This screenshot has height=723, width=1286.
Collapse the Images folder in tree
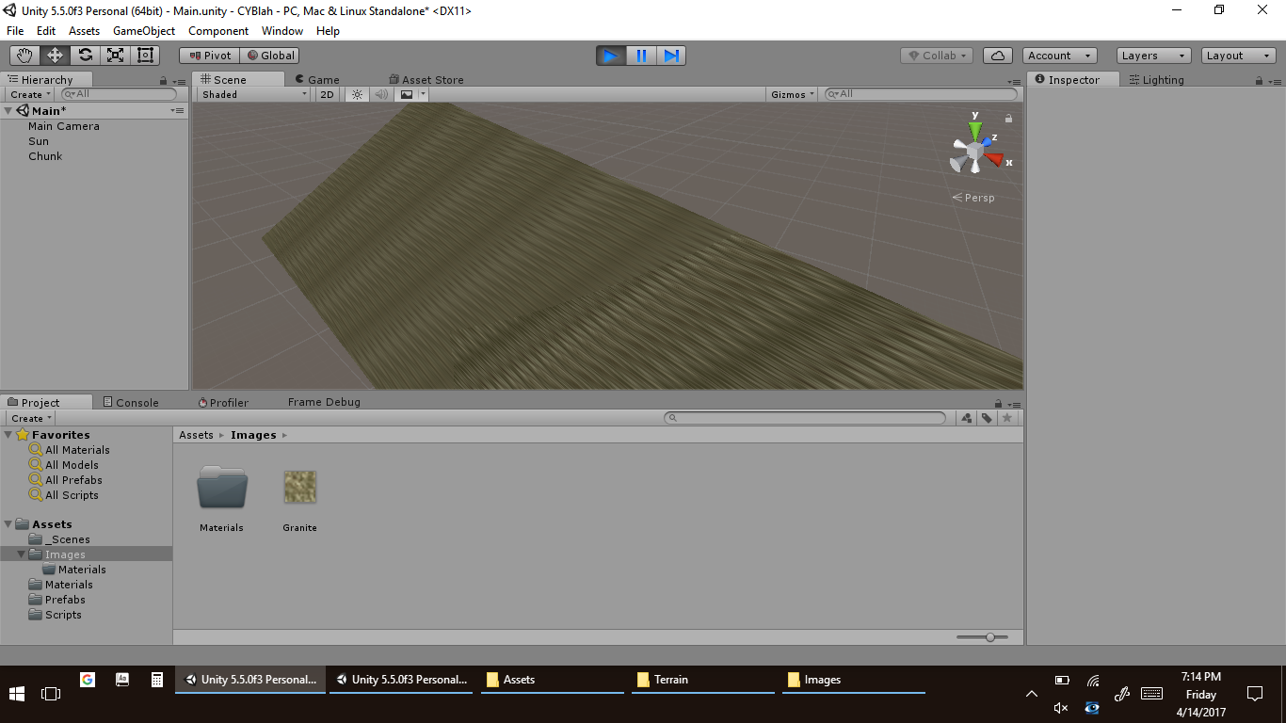(22, 554)
